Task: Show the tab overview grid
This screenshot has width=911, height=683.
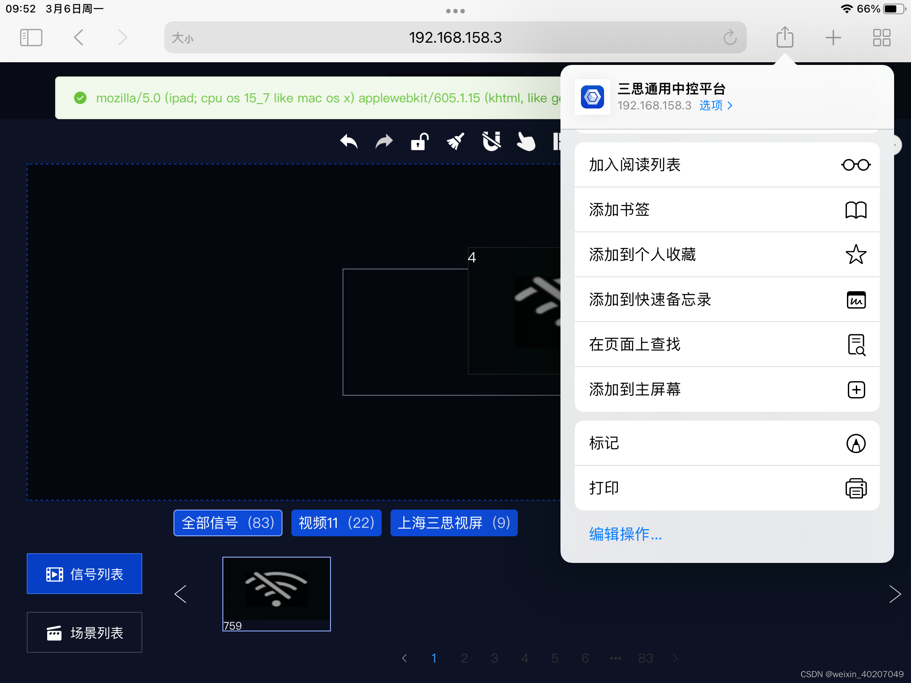Action: click(x=881, y=37)
